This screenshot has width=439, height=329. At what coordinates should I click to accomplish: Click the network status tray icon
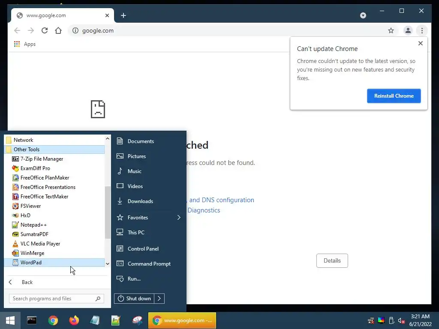(x=371, y=320)
